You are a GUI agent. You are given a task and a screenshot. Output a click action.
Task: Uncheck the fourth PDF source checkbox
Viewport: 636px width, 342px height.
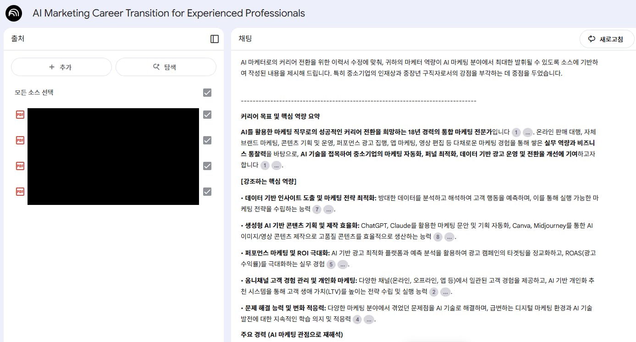click(207, 192)
